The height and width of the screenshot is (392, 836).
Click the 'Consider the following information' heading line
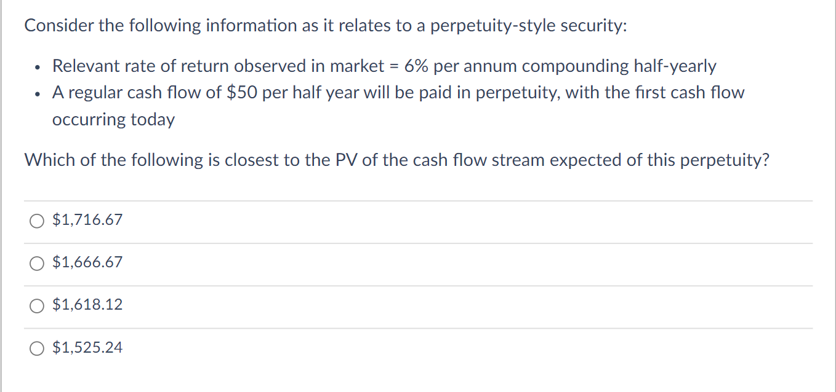click(x=326, y=26)
